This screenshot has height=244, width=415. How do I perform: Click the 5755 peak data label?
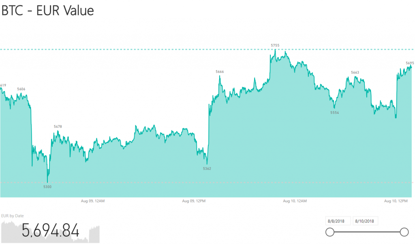(x=275, y=46)
